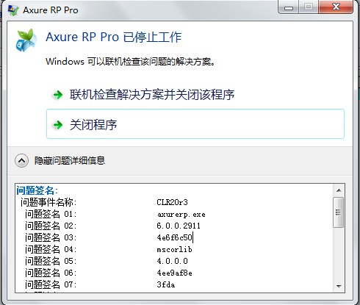This screenshot has width=360, height=305.
Task: Click the green arrow beside 联机检查解决方案并关闭该程序
Action: (58, 95)
